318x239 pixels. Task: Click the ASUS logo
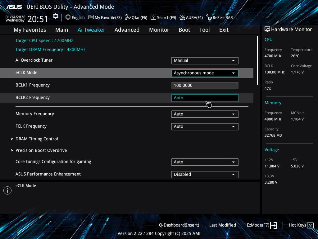pos(14,7)
